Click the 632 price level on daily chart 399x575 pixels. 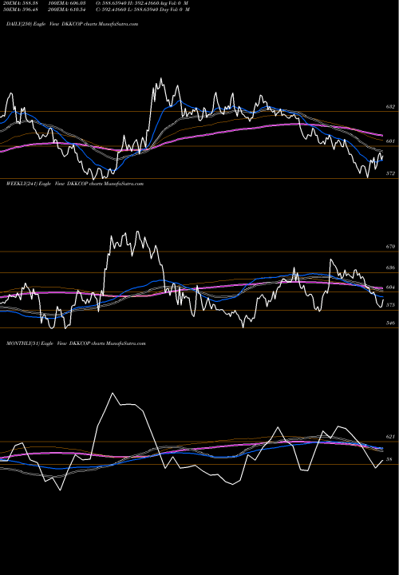tap(390, 107)
